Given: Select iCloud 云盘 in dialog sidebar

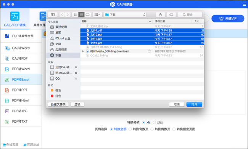Looking at the screenshot, I should coord(63,38).
